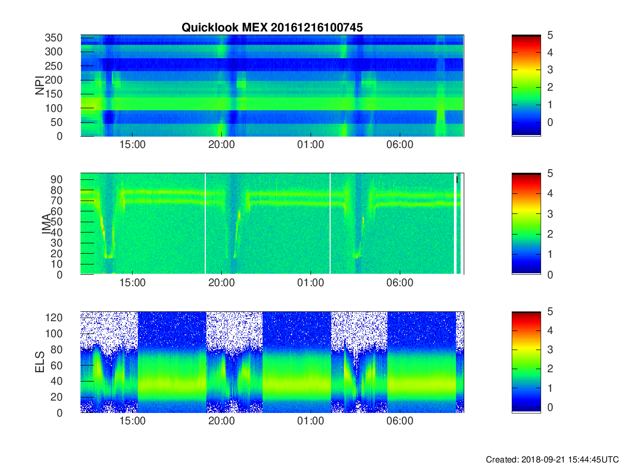
Task: Click the 20:00 label under the NPI plot
Action: click(222, 145)
